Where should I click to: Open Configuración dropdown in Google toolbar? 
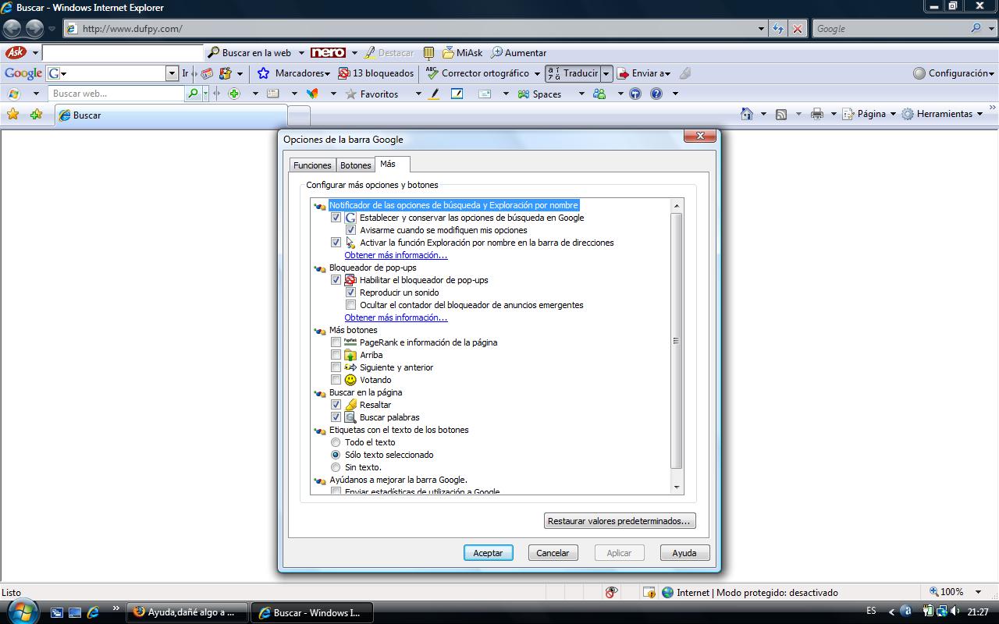point(954,73)
